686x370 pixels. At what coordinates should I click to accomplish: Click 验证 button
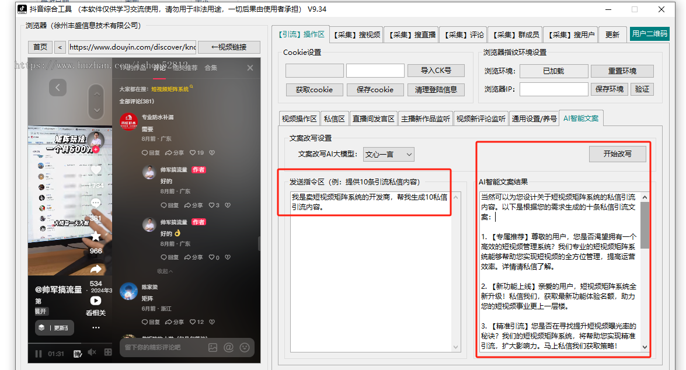coord(642,89)
